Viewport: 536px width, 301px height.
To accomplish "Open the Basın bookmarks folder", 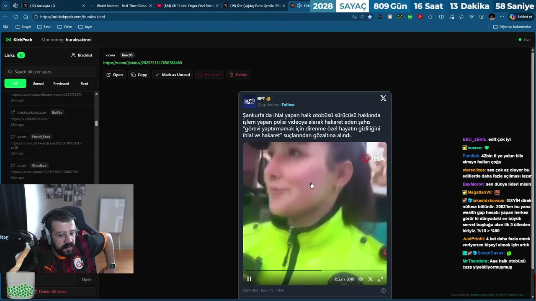I will [x=44, y=27].
